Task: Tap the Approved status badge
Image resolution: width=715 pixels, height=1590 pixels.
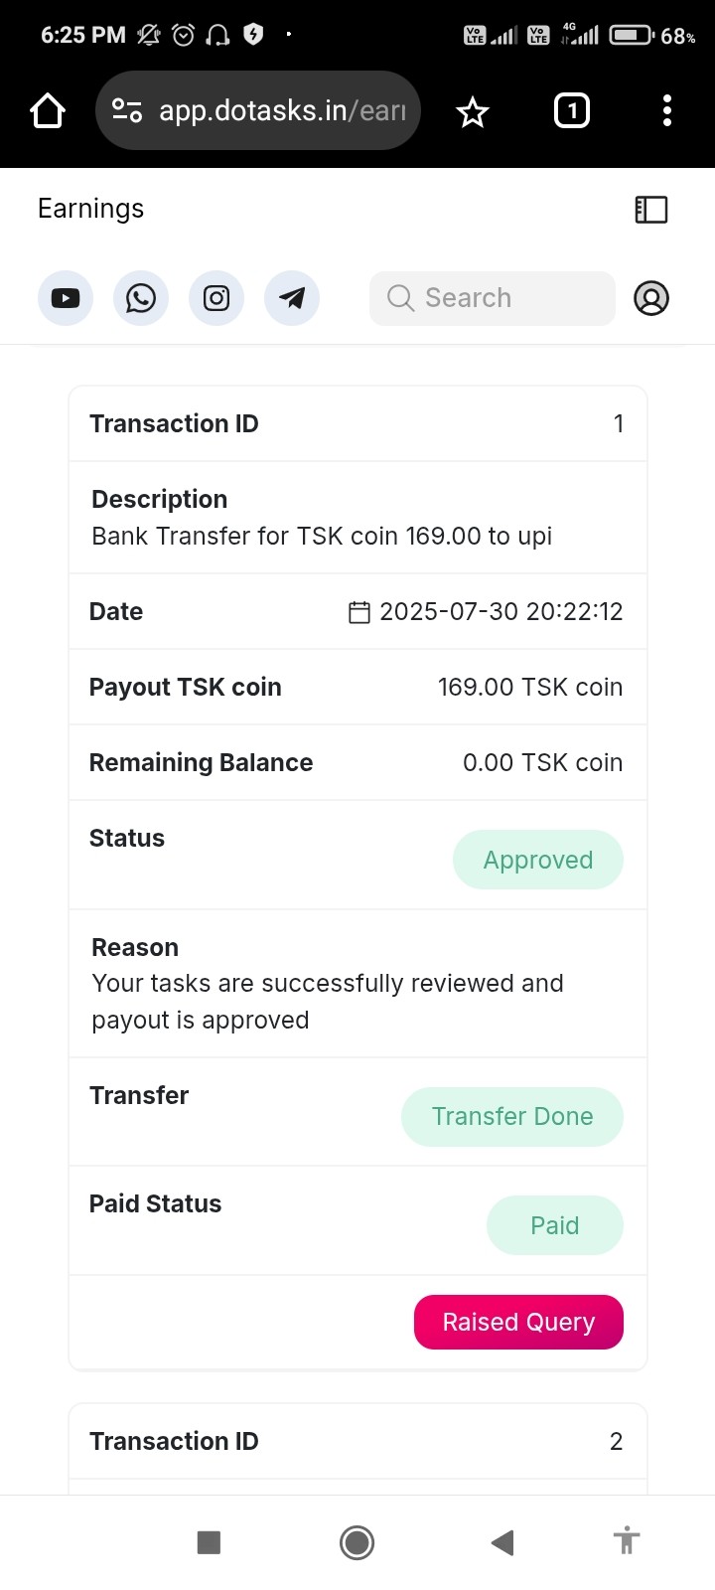Action: pyautogui.click(x=538, y=860)
